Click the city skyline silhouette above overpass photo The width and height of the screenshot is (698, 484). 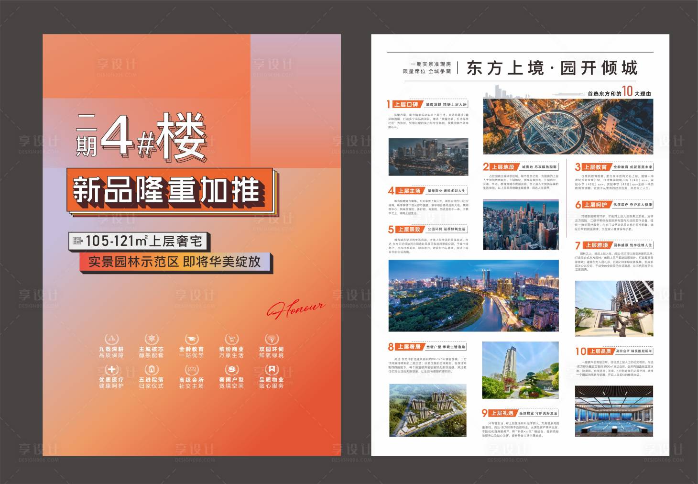(x=508, y=92)
